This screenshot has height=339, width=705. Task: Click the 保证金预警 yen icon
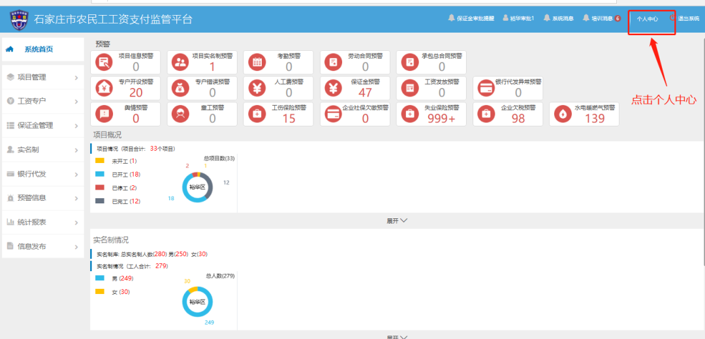pyautogui.click(x=334, y=89)
